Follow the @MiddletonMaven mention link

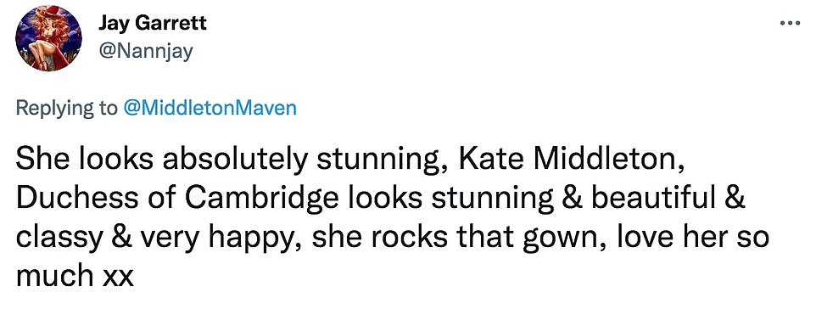[210, 109]
